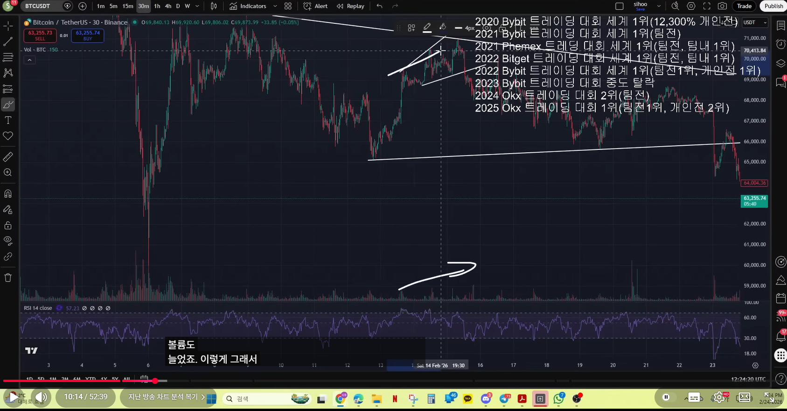Expand the sihoo layout dropdown arrow
Screen dimensions: 787x411
[659, 6]
